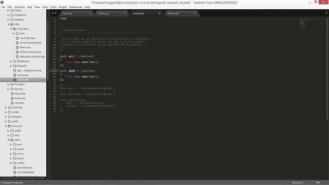The height and width of the screenshot is (185, 329).
Task: Close the Order.php tab
Action: tap(124, 13)
